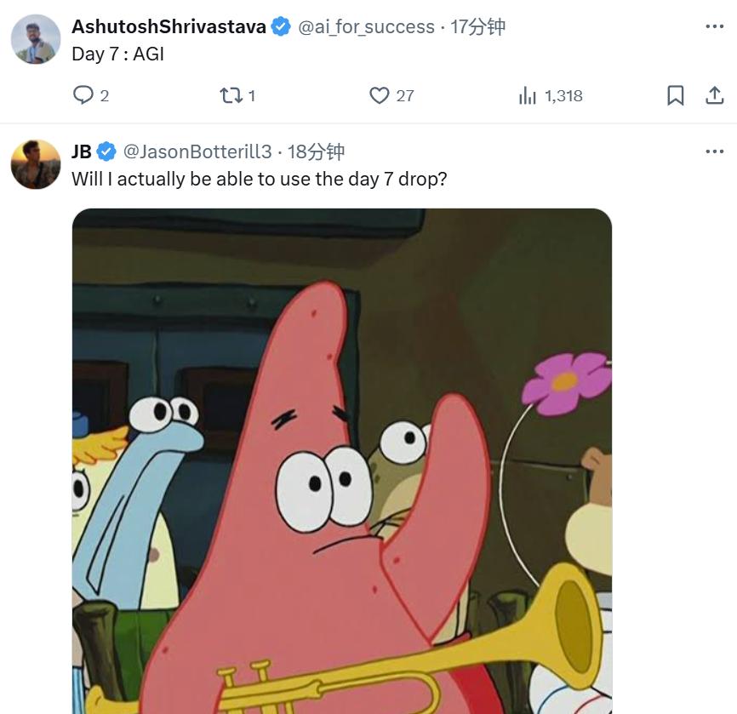Click AshutoshShrivastava's profile avatar
This screenshot has width=737, height=714.
coord(36,39)
